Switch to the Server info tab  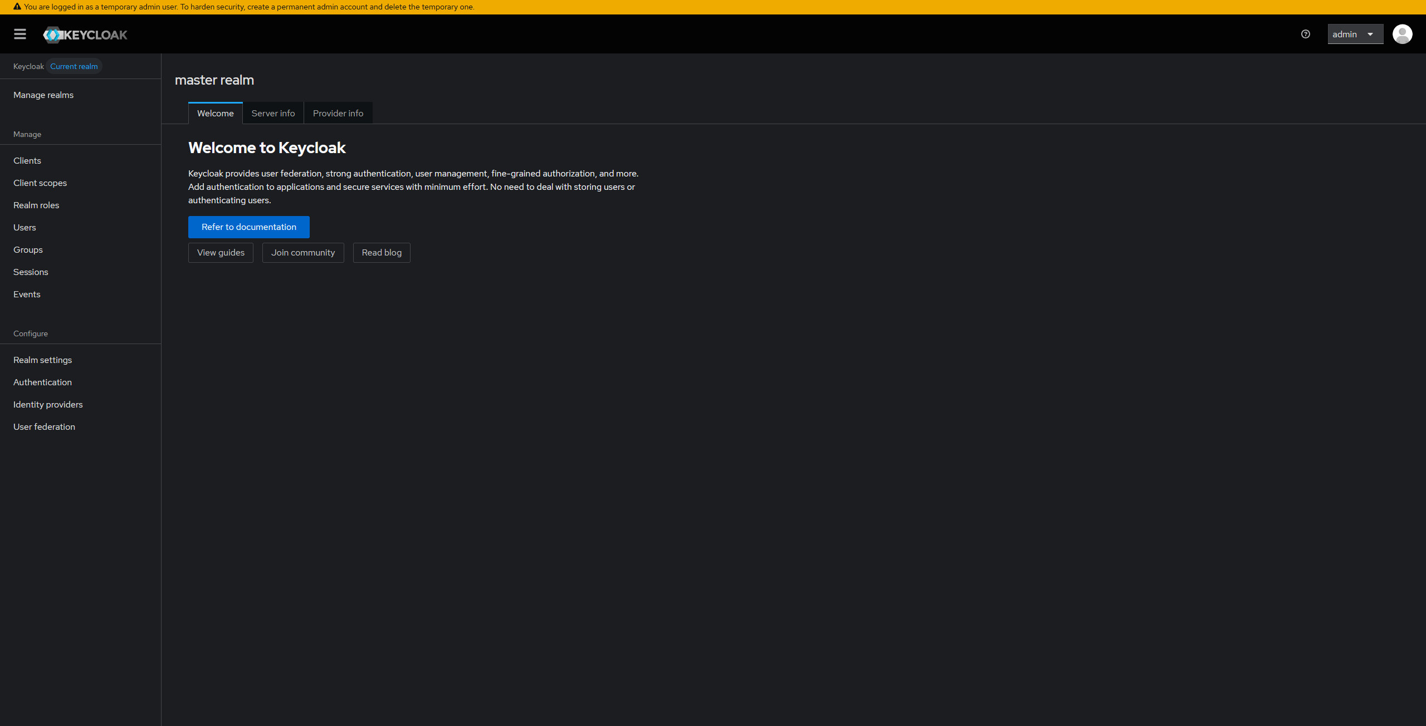tap(274, 113)
